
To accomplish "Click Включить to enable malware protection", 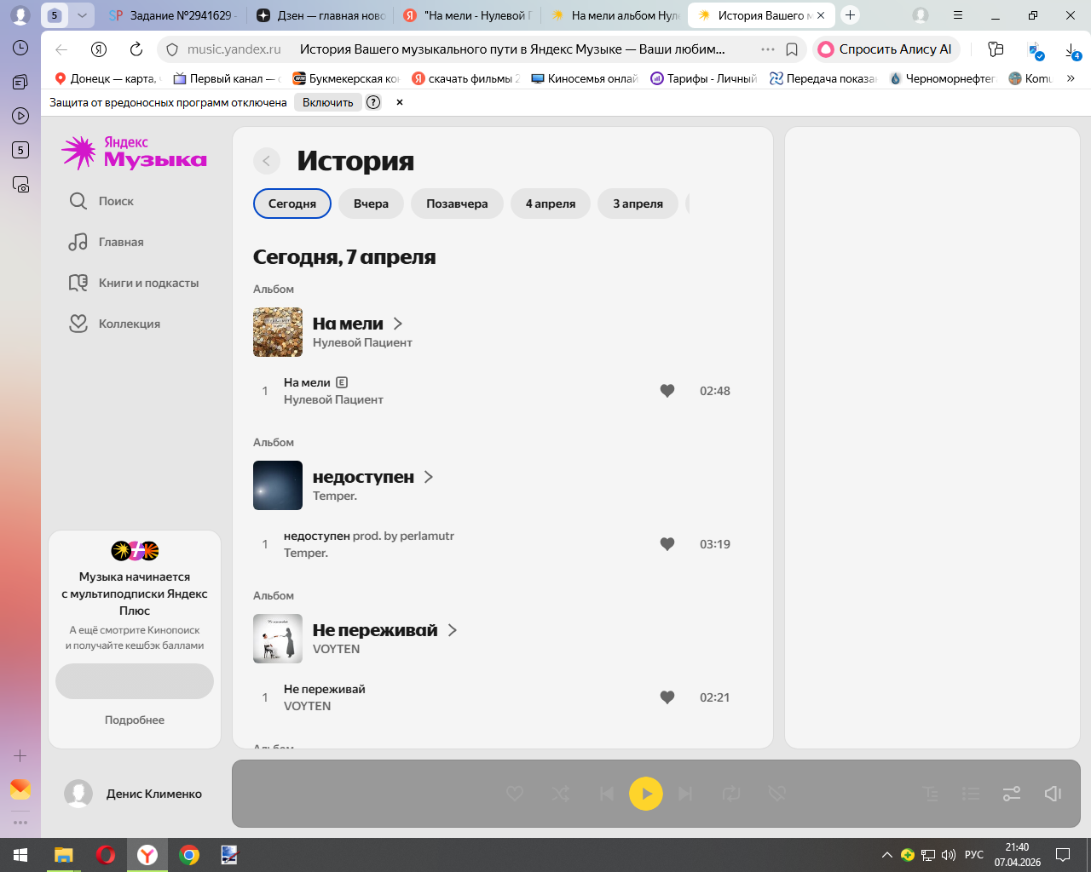I will pyautogui.click(x=328, y=102).
